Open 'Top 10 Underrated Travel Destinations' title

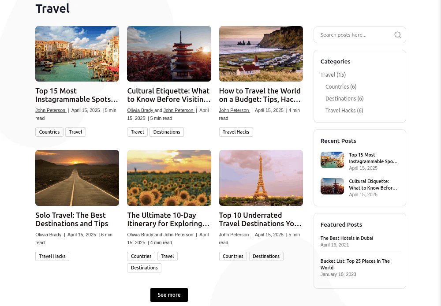coord(260,220)
